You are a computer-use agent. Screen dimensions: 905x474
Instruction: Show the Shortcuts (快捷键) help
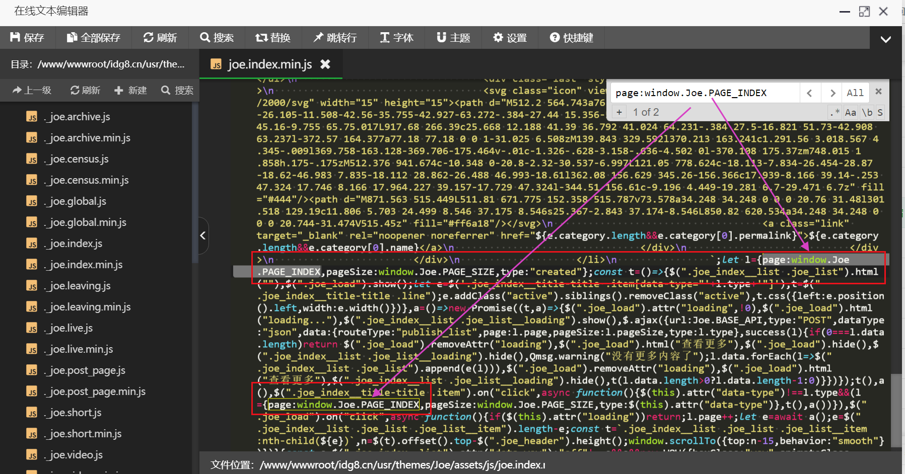(572, 38)
